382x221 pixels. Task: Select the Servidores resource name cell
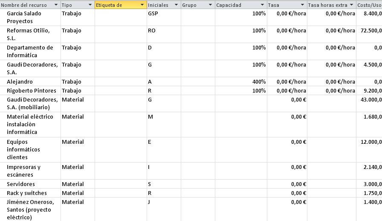click(x=30, y=184)
